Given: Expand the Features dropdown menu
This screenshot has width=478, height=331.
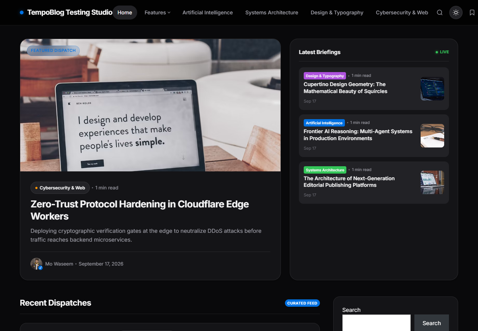Looking at the screenshot, I should 157,13.
